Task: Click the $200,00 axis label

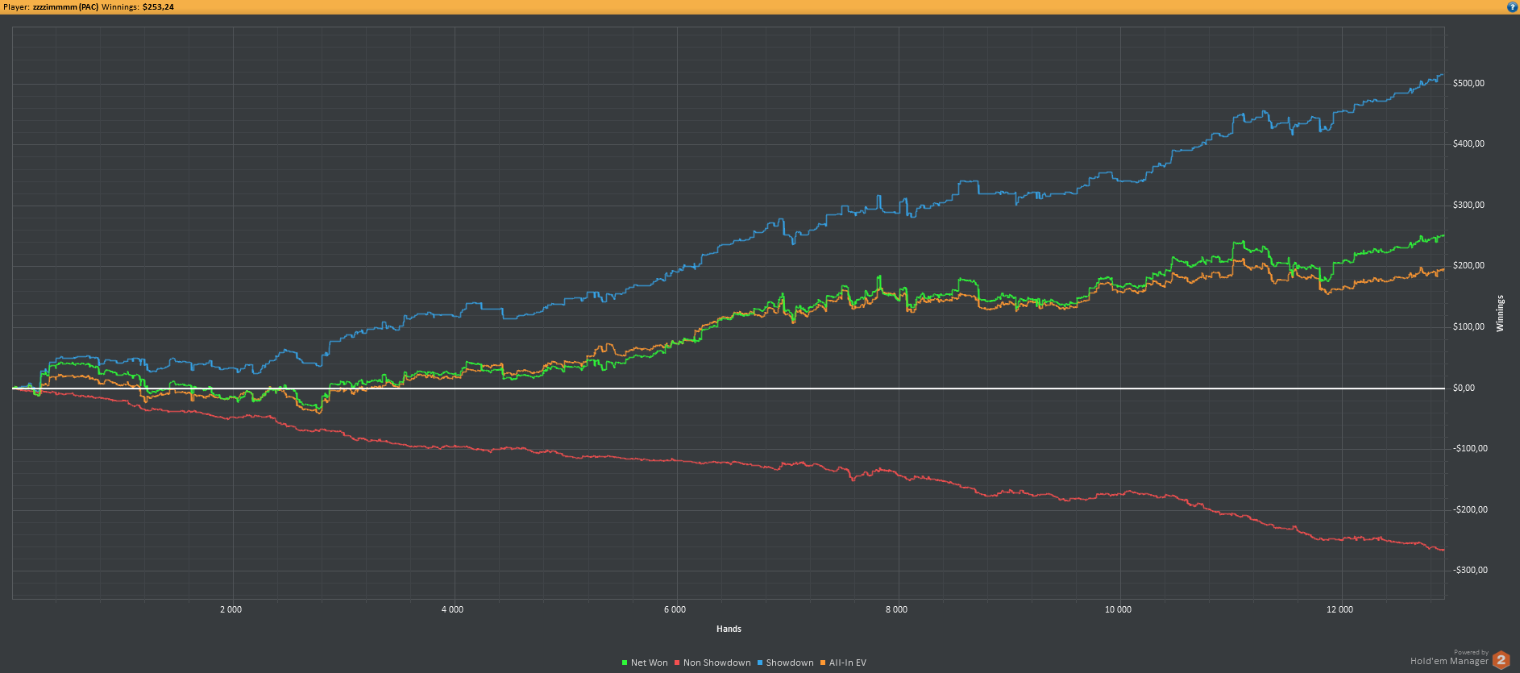Action: 1468,265
